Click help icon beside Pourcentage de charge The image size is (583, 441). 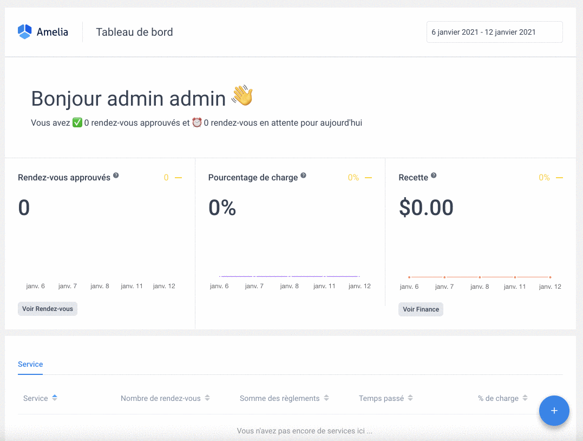(303, 176)
